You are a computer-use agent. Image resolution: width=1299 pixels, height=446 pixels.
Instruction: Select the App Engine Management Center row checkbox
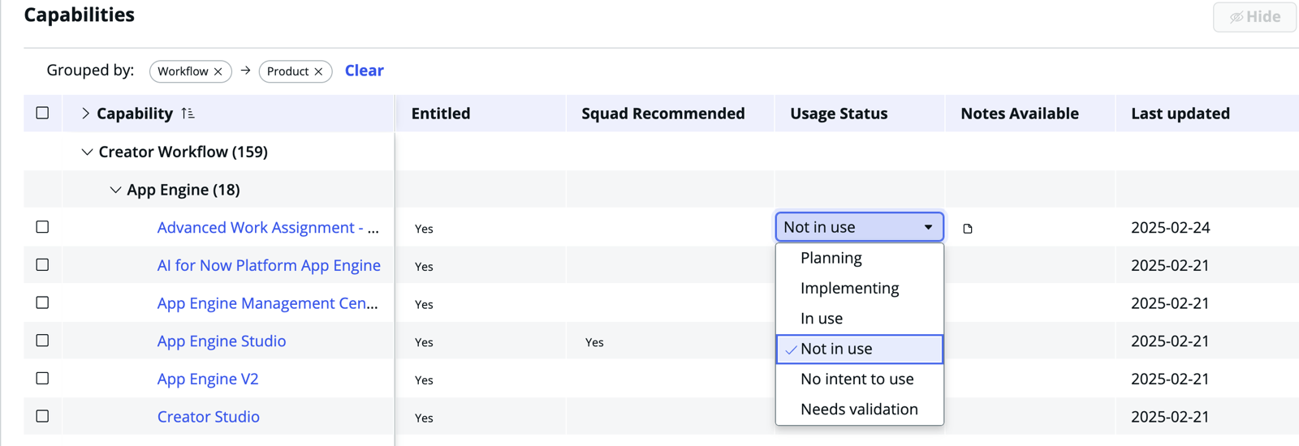(42, 302)
